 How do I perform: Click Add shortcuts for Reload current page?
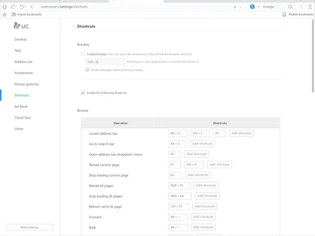click(x=219, y=164)
